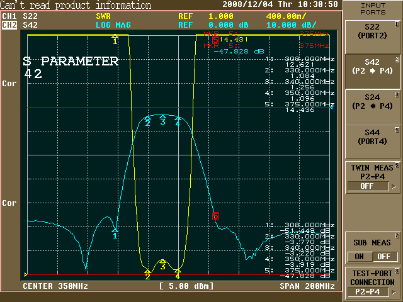Click the red active marker 5 on the cyan trace
403x302 pixels.
pyautogui.click(x=216, y=216)
